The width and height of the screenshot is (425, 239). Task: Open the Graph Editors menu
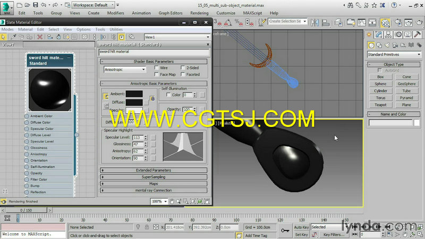click(171, 13)
